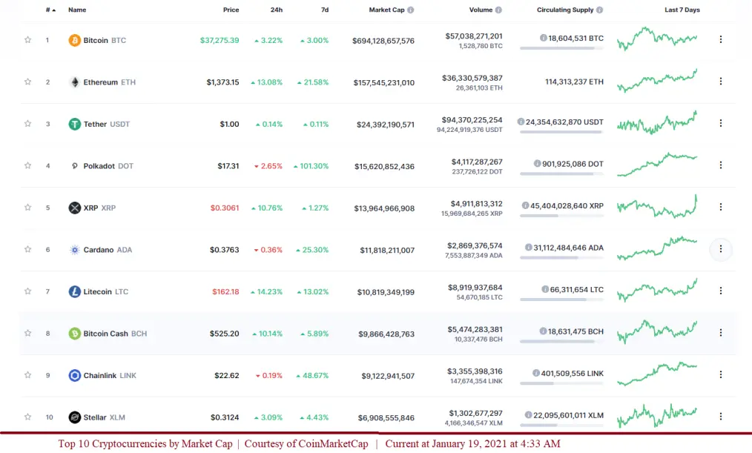Open the Stellar row three-dot menu
Screen dimensions: 752x453
pos(720,416)
